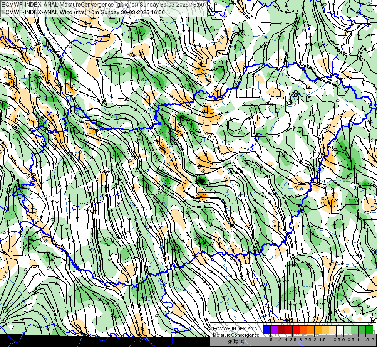Click the legend tick value -5
377x347 pixels.
(x=270, y=340)
